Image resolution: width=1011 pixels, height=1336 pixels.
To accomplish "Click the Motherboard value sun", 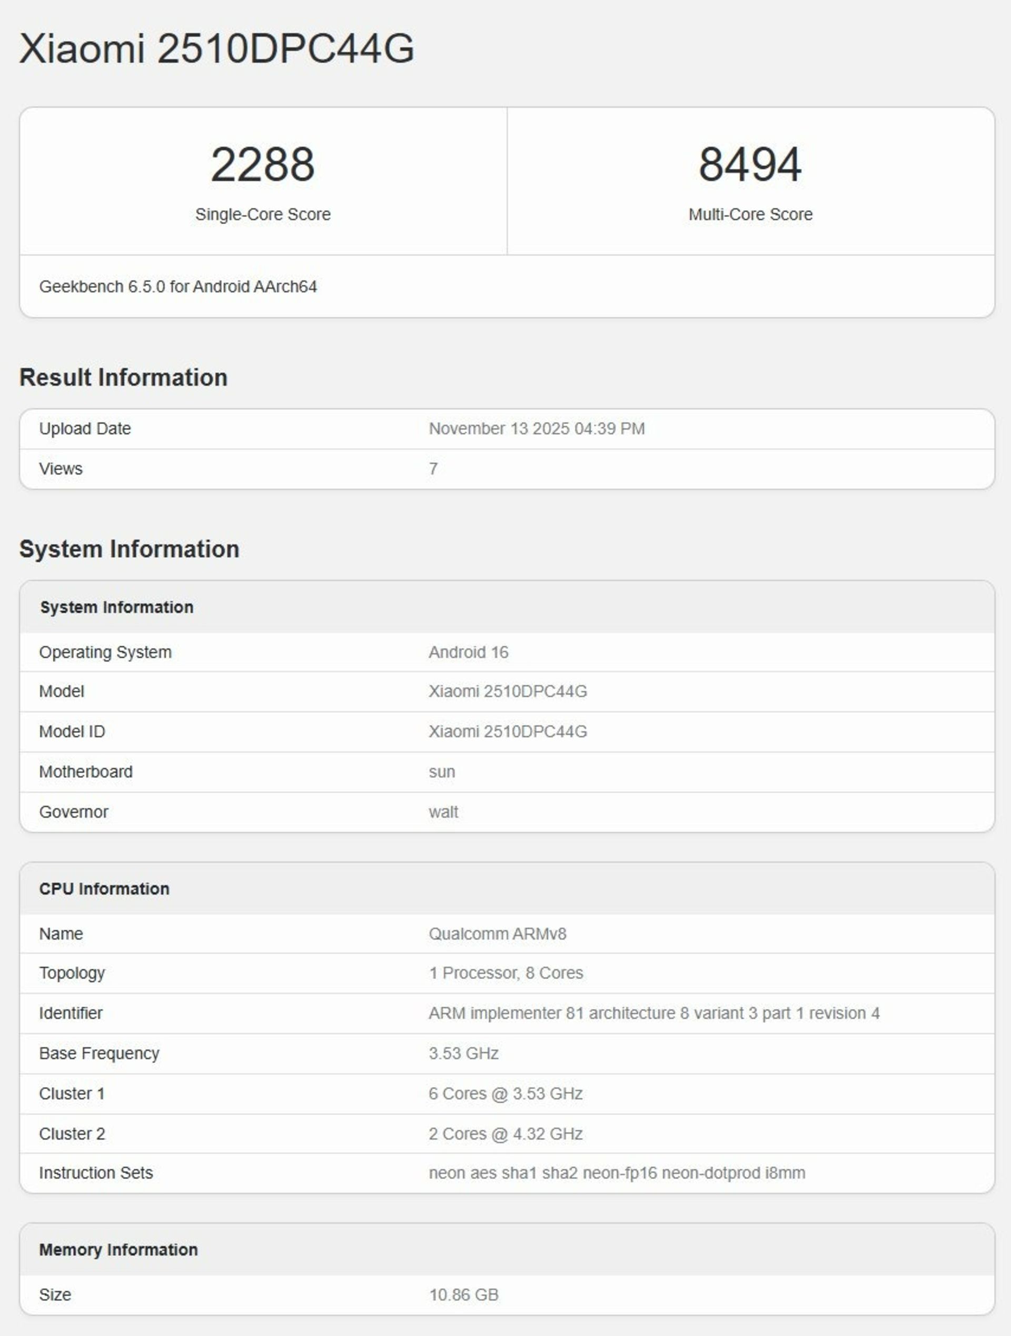I will pos(442,772).
